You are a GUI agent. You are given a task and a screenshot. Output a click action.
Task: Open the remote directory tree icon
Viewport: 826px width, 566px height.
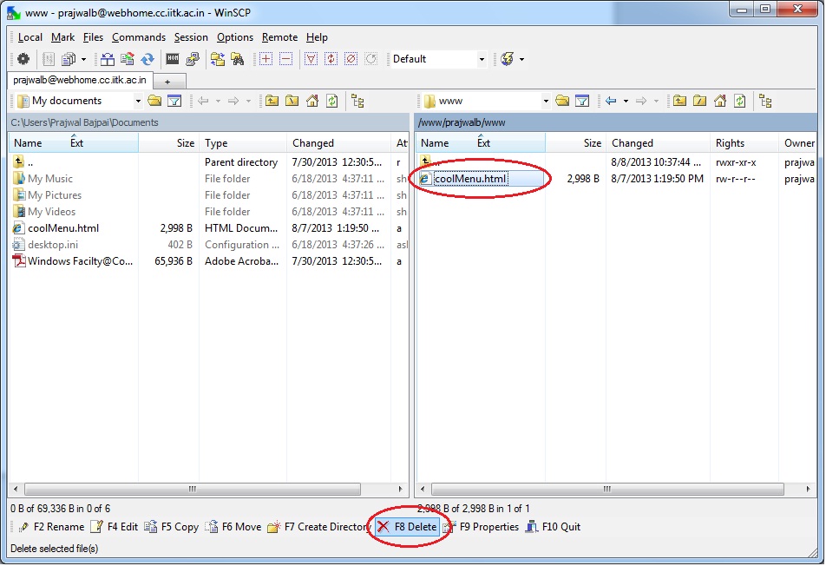point(764,101)
